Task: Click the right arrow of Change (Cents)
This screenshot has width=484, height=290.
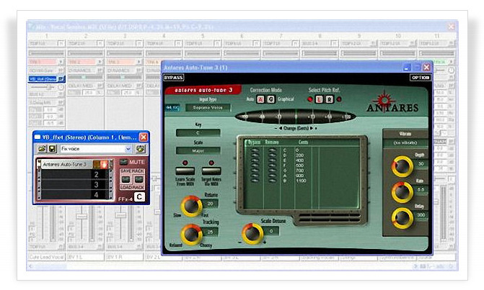Action: pos(312,128)
